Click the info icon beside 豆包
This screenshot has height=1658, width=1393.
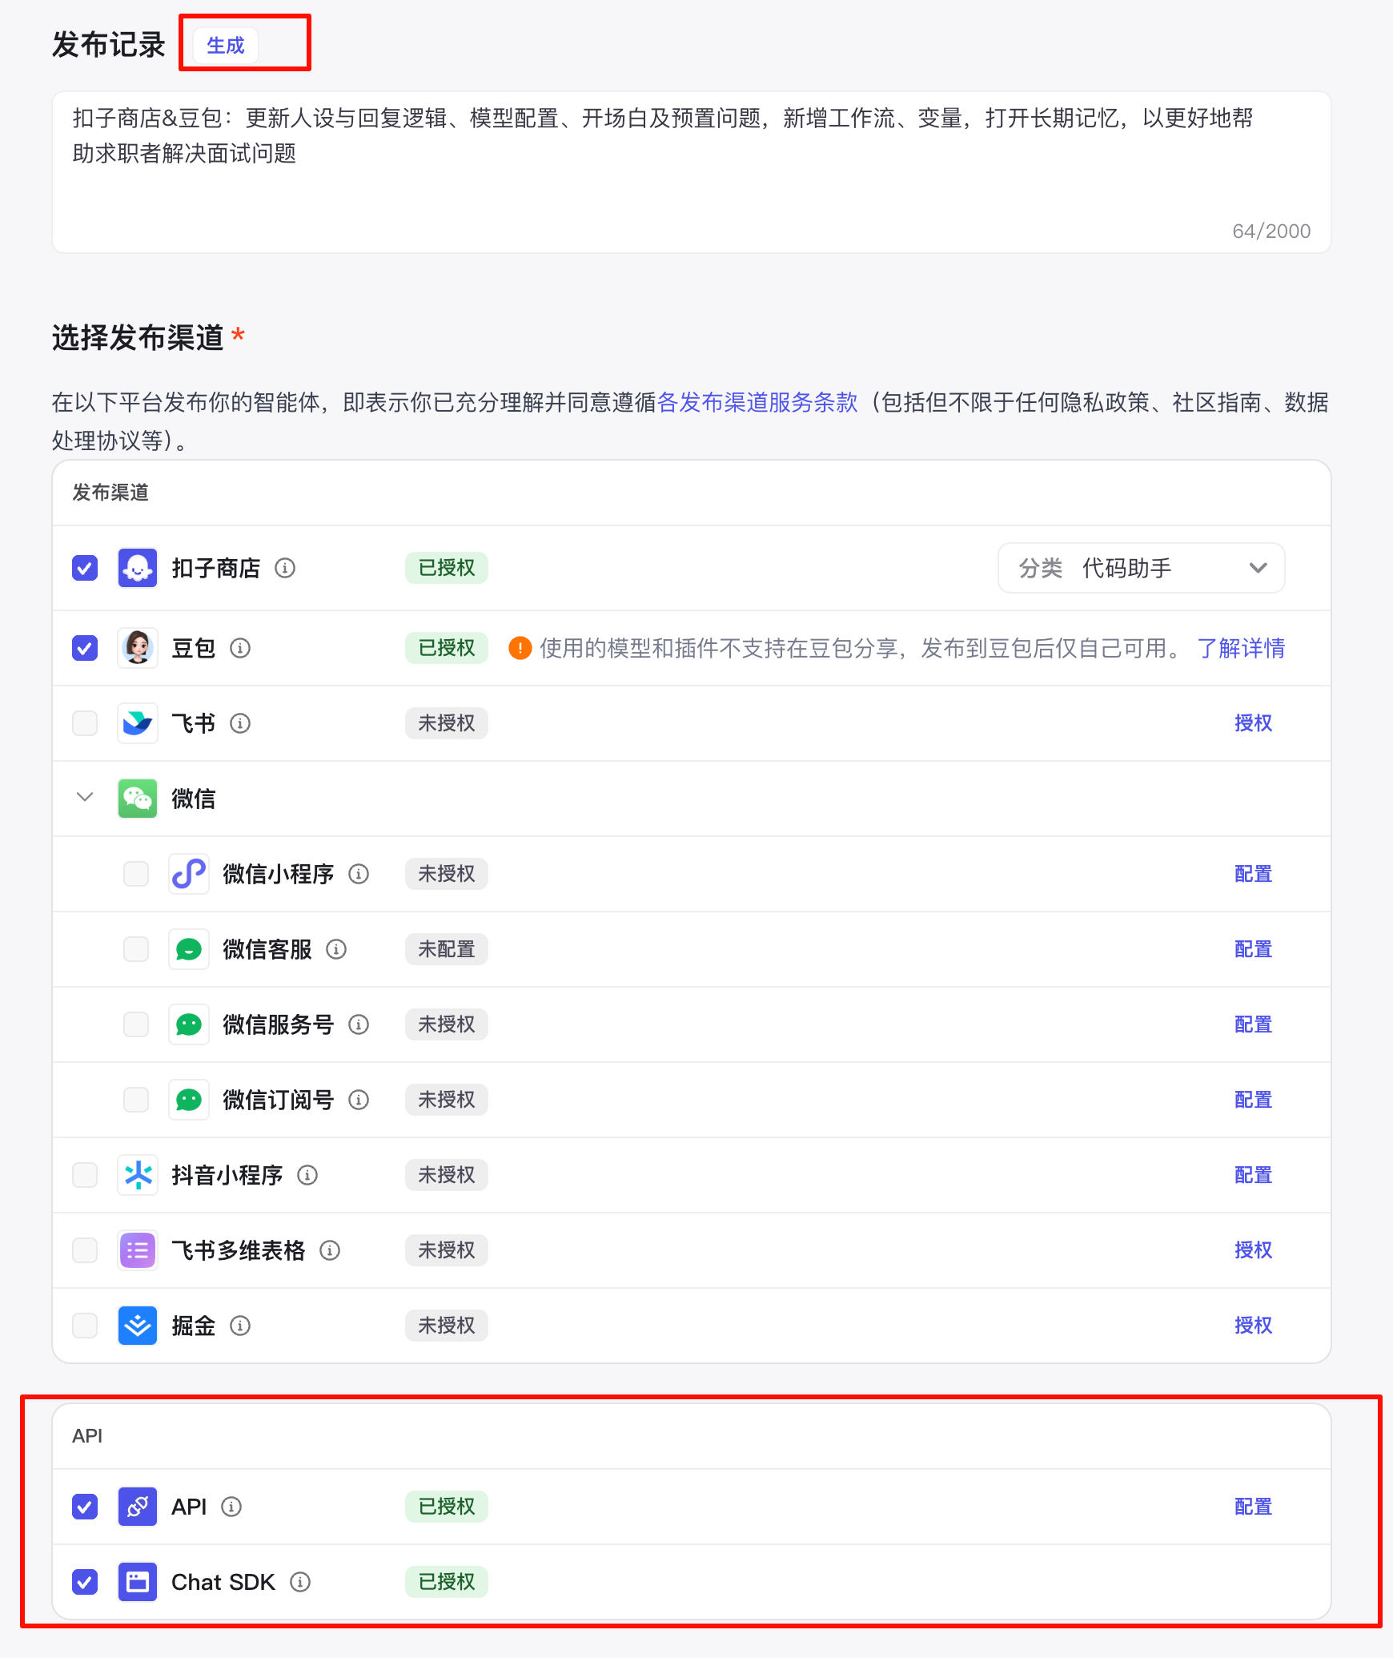point(240,648)
